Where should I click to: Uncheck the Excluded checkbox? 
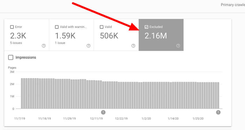pyautogui.click(x=146, y=27)
